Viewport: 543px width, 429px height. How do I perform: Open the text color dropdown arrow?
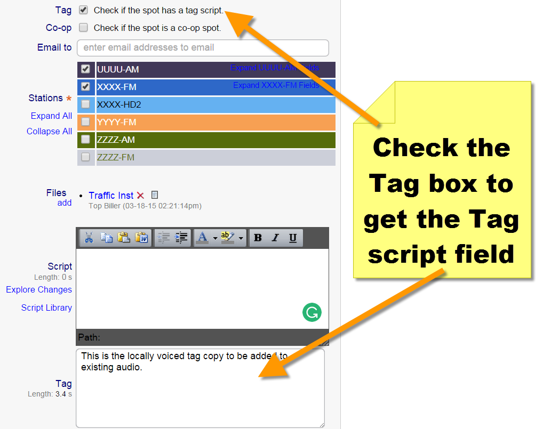(215, 238)
